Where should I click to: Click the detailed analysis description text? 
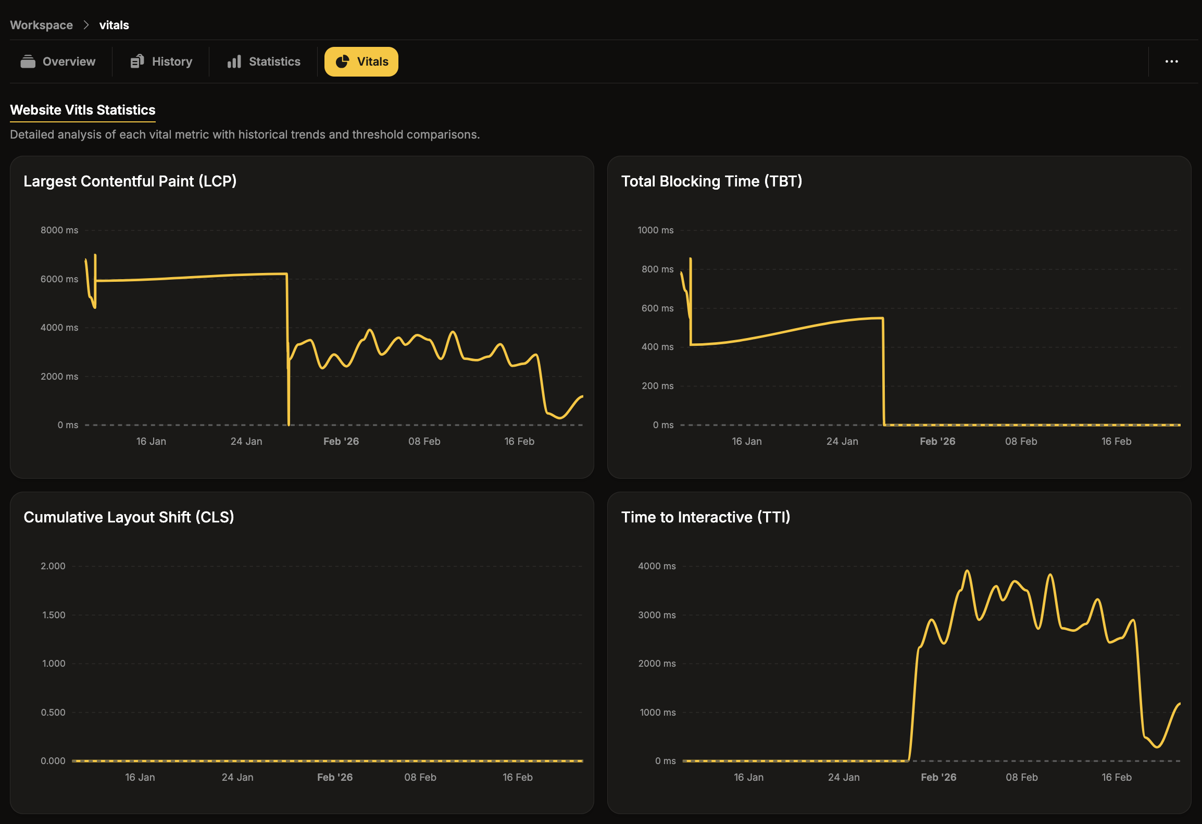[245, 134]
